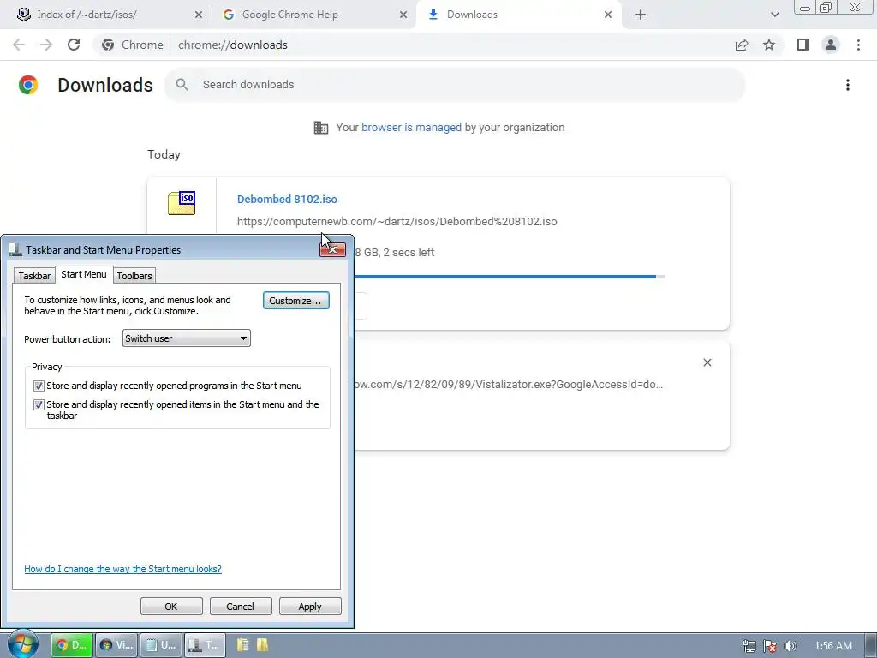The height and width of the screenshot is (658, 877).
Task: Click the Vistalizator.exe source URL text
Action: tap(509, 385)
